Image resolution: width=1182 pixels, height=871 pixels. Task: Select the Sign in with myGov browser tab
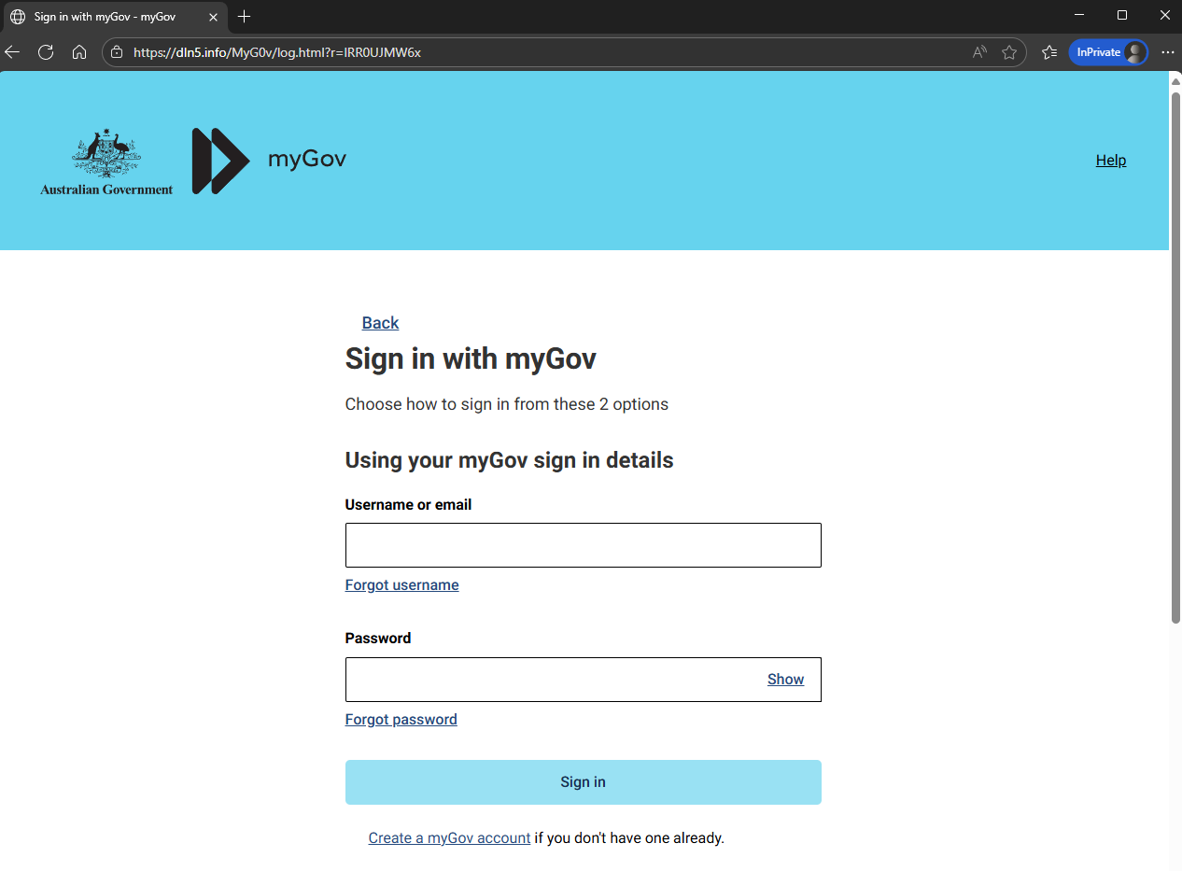click(x=114, y=17)
